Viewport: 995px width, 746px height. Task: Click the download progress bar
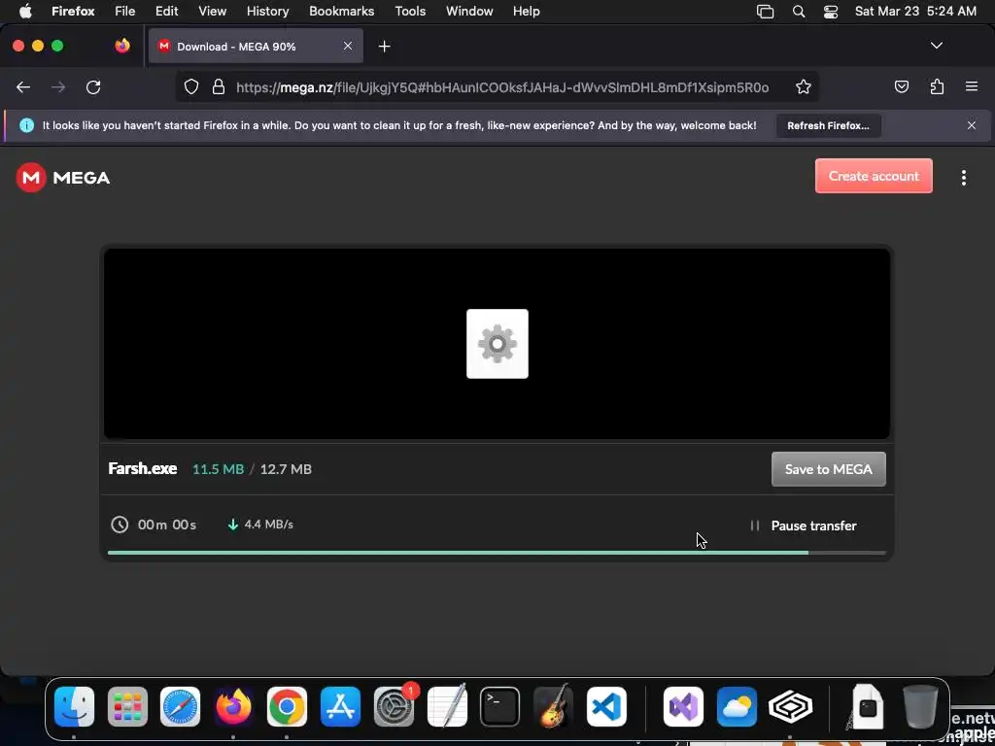pos(497,553)
